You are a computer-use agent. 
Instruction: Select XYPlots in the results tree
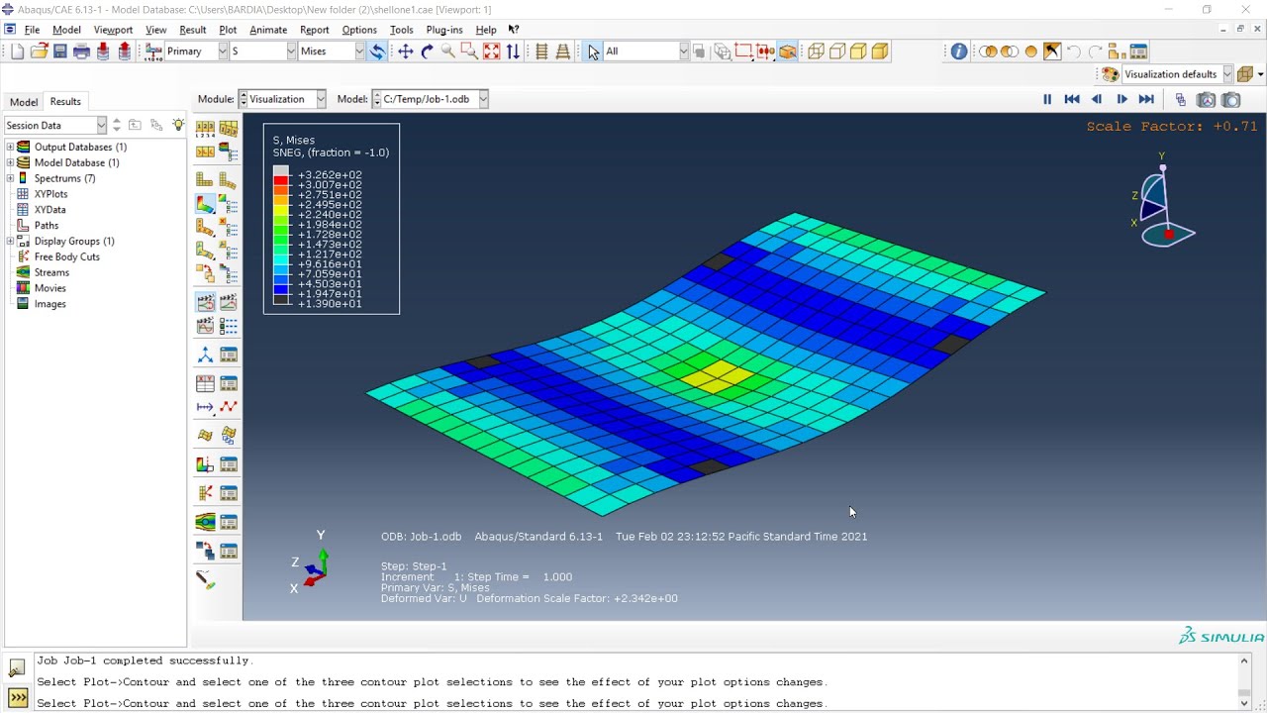(50, 194)
